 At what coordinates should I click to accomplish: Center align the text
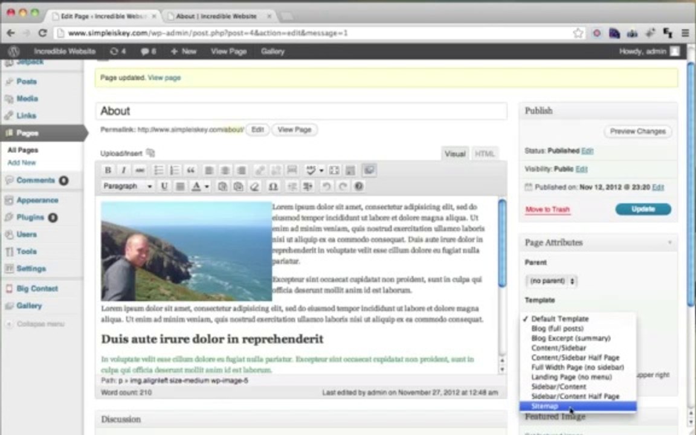[x=225, y=170]
